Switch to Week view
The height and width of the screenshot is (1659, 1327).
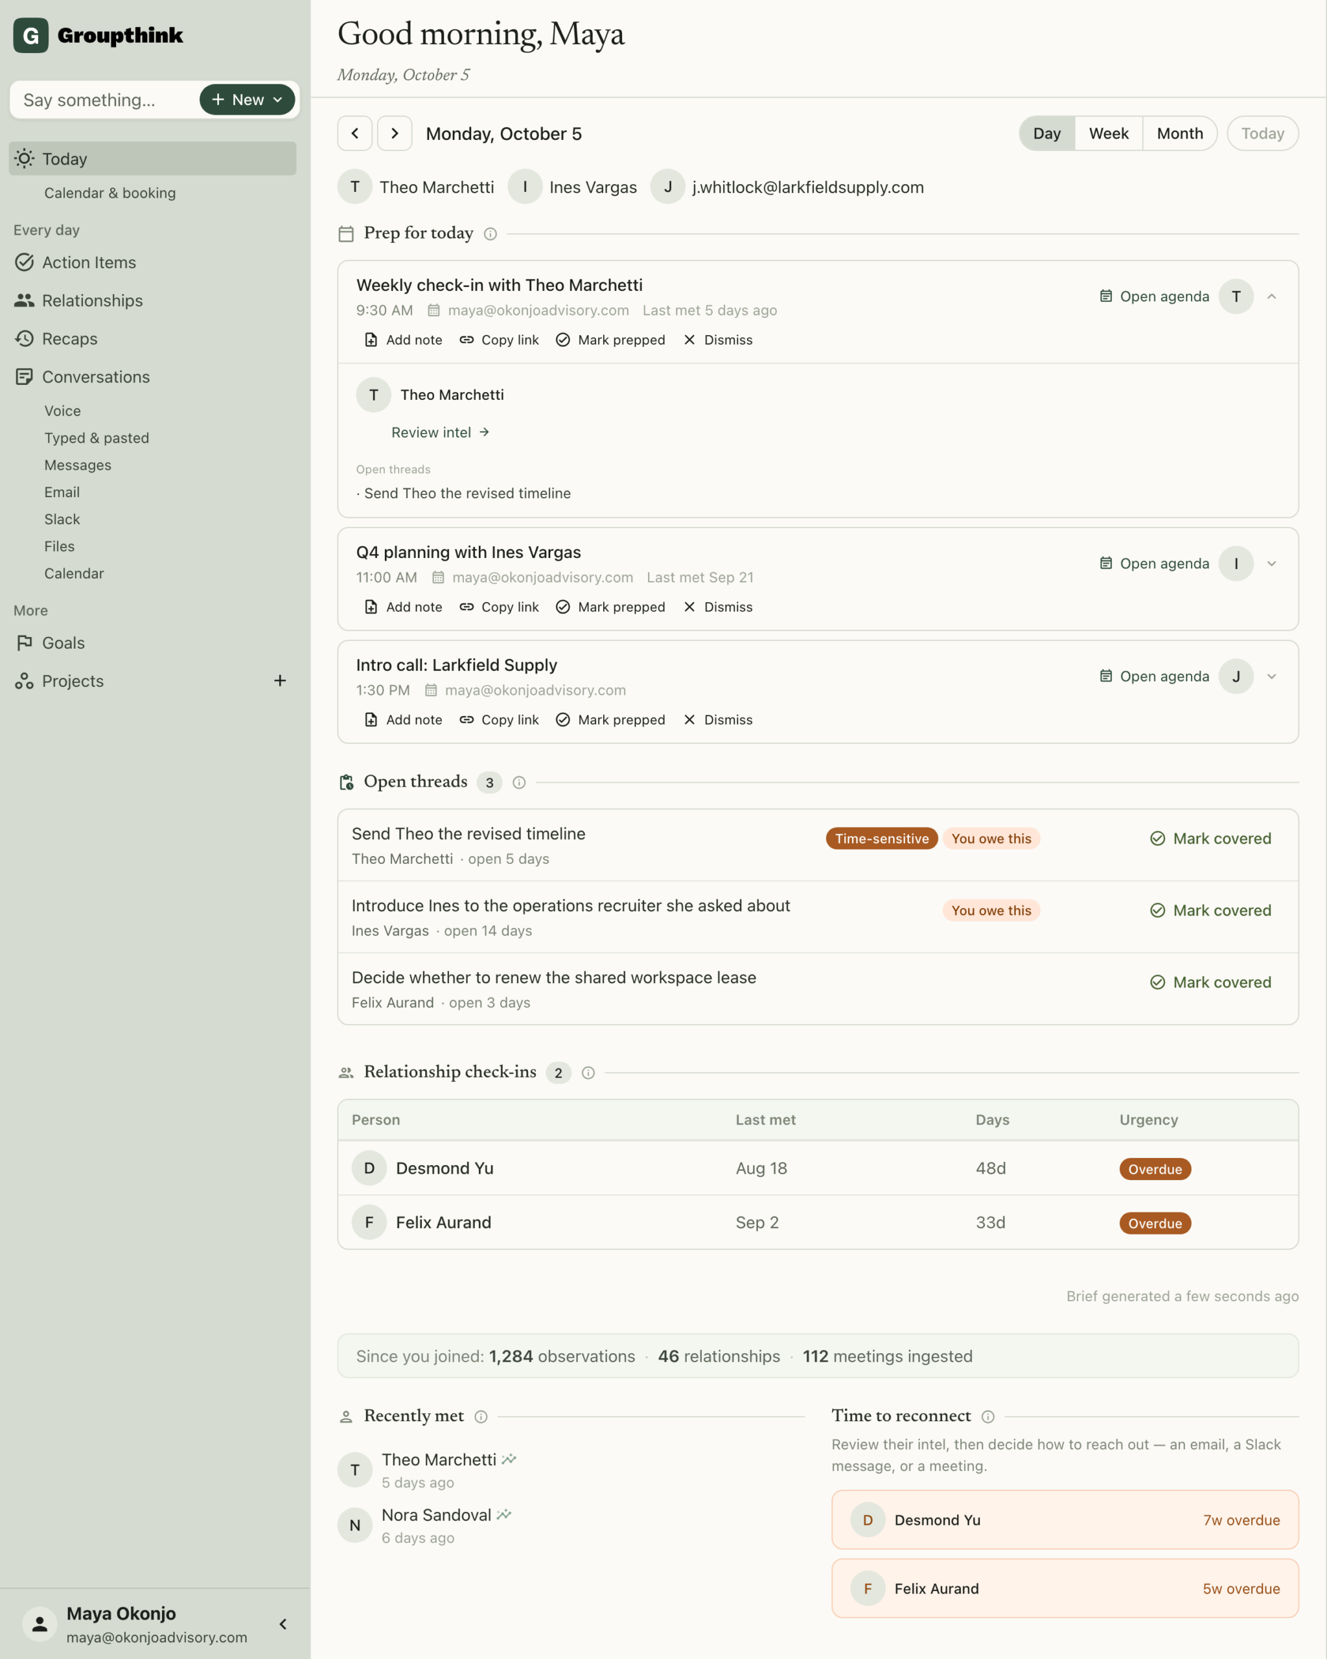[1109, 133]
